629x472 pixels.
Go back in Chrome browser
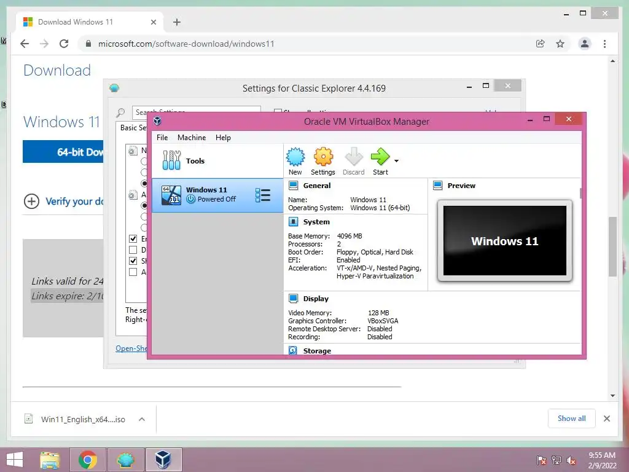coord(25,44)
